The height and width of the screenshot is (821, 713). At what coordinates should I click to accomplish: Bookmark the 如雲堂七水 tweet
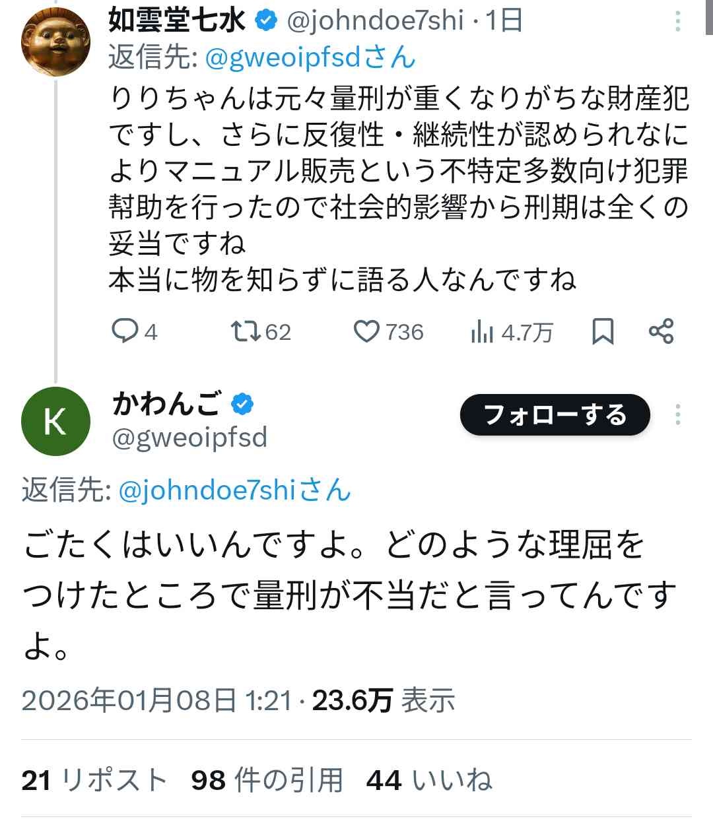click(602, 331)
